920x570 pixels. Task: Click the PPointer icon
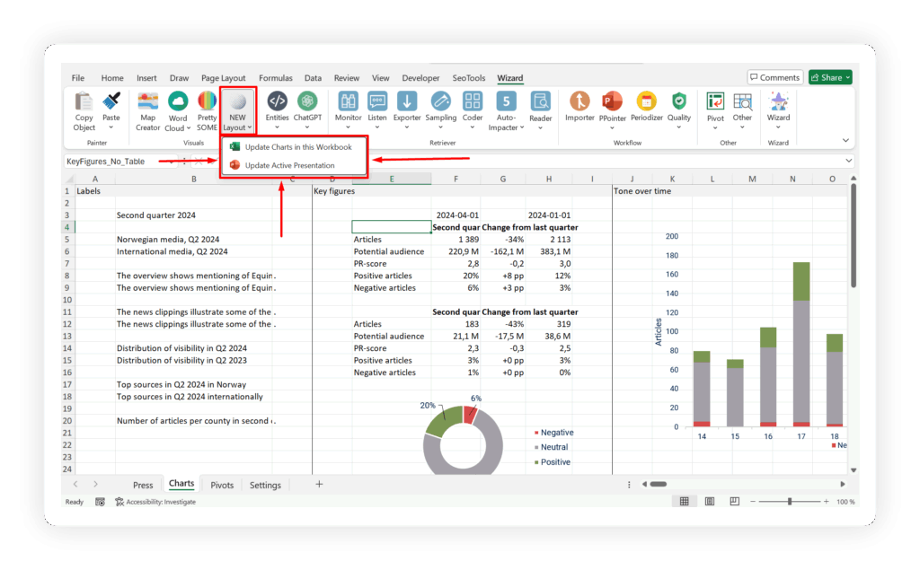coord(613,101)
